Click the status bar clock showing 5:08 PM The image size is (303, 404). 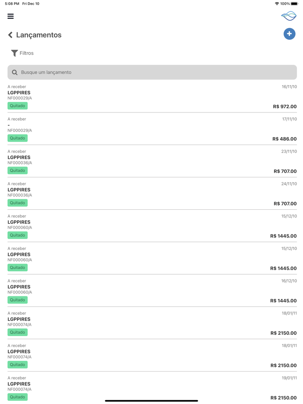(x=12, y=3)
